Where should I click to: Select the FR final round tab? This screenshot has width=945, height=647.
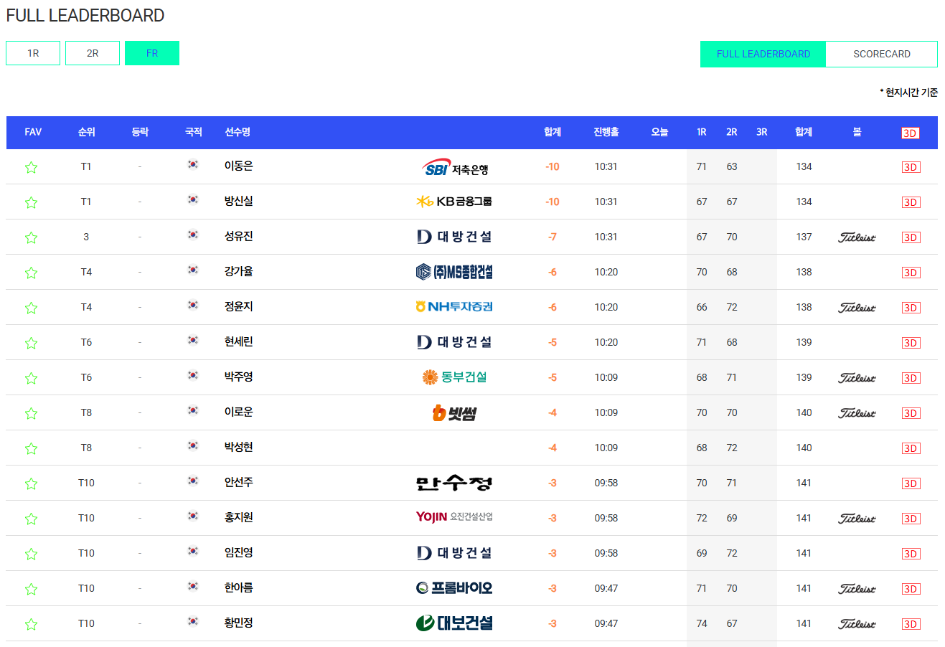152,53
